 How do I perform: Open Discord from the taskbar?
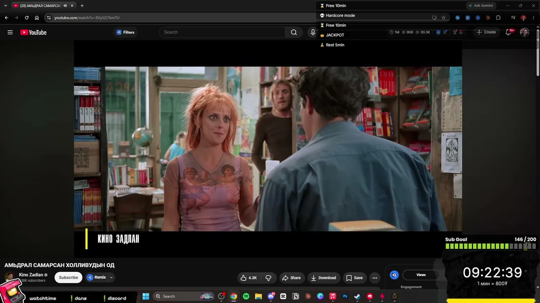pos(271,296)
